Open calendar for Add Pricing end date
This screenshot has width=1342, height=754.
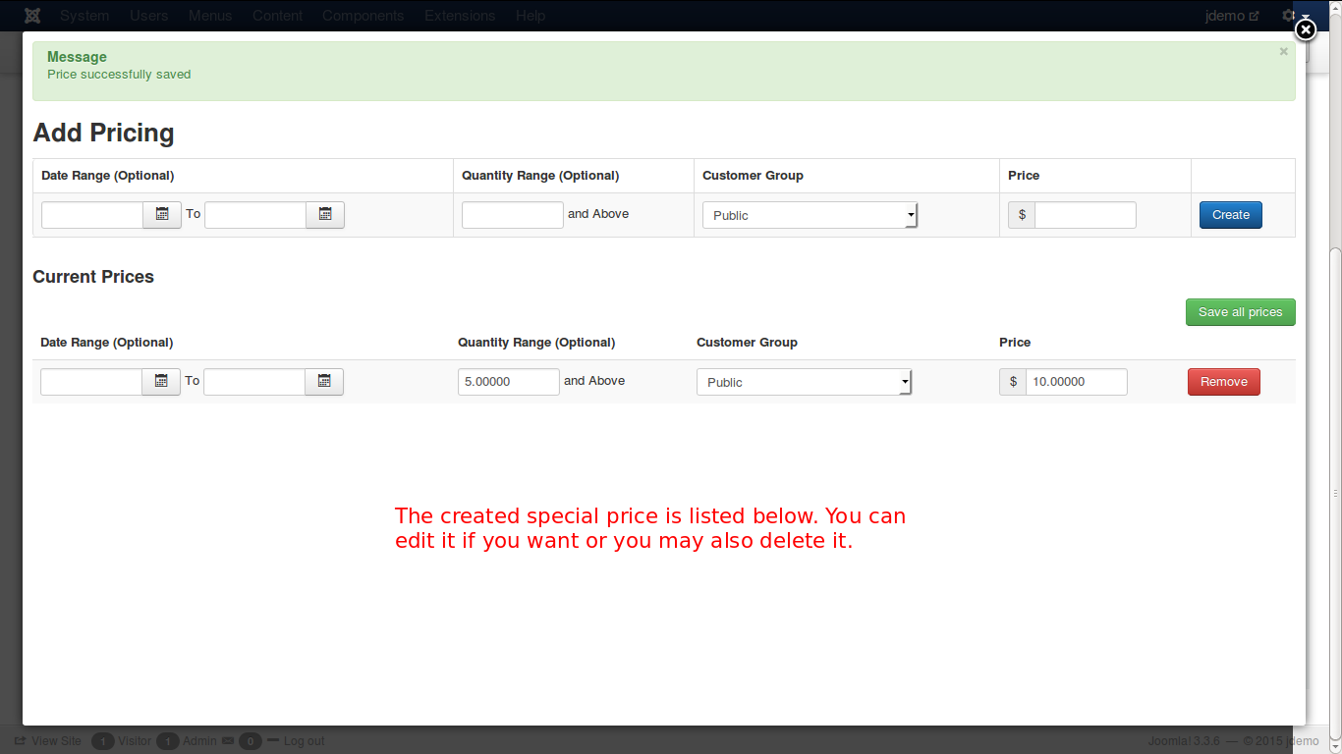click(325, 215)
